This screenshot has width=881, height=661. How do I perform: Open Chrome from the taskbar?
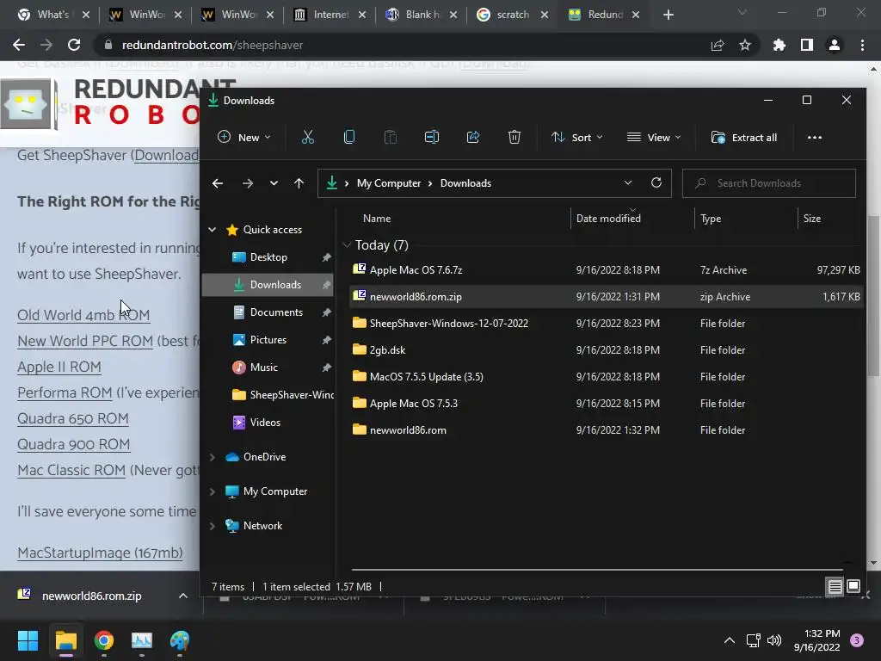[104, 640]
